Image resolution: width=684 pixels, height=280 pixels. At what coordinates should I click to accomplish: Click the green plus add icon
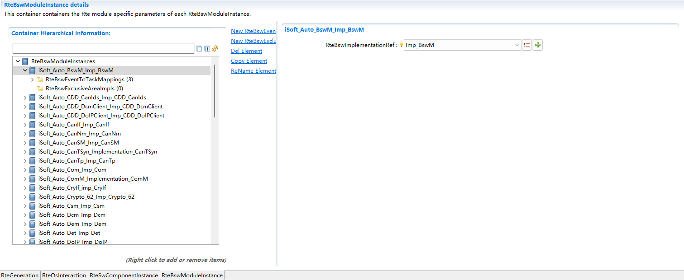click(x=538, y=45)
